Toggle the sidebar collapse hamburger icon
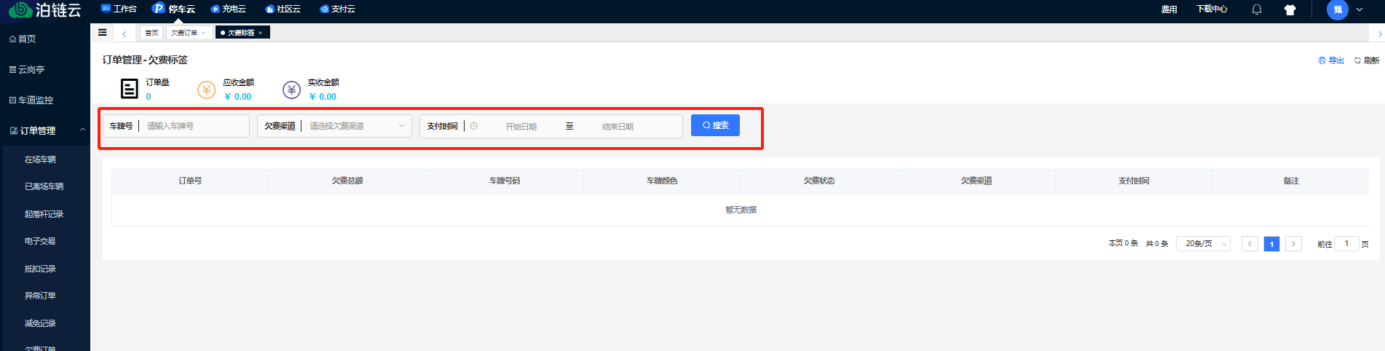 pos(102,32)
